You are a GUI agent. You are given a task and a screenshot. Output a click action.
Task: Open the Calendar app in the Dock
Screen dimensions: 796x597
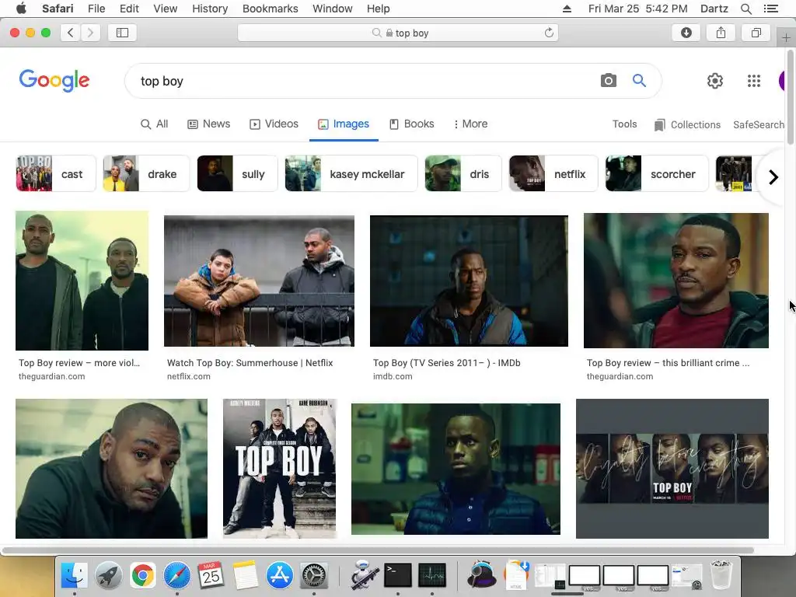pos(211,575)
